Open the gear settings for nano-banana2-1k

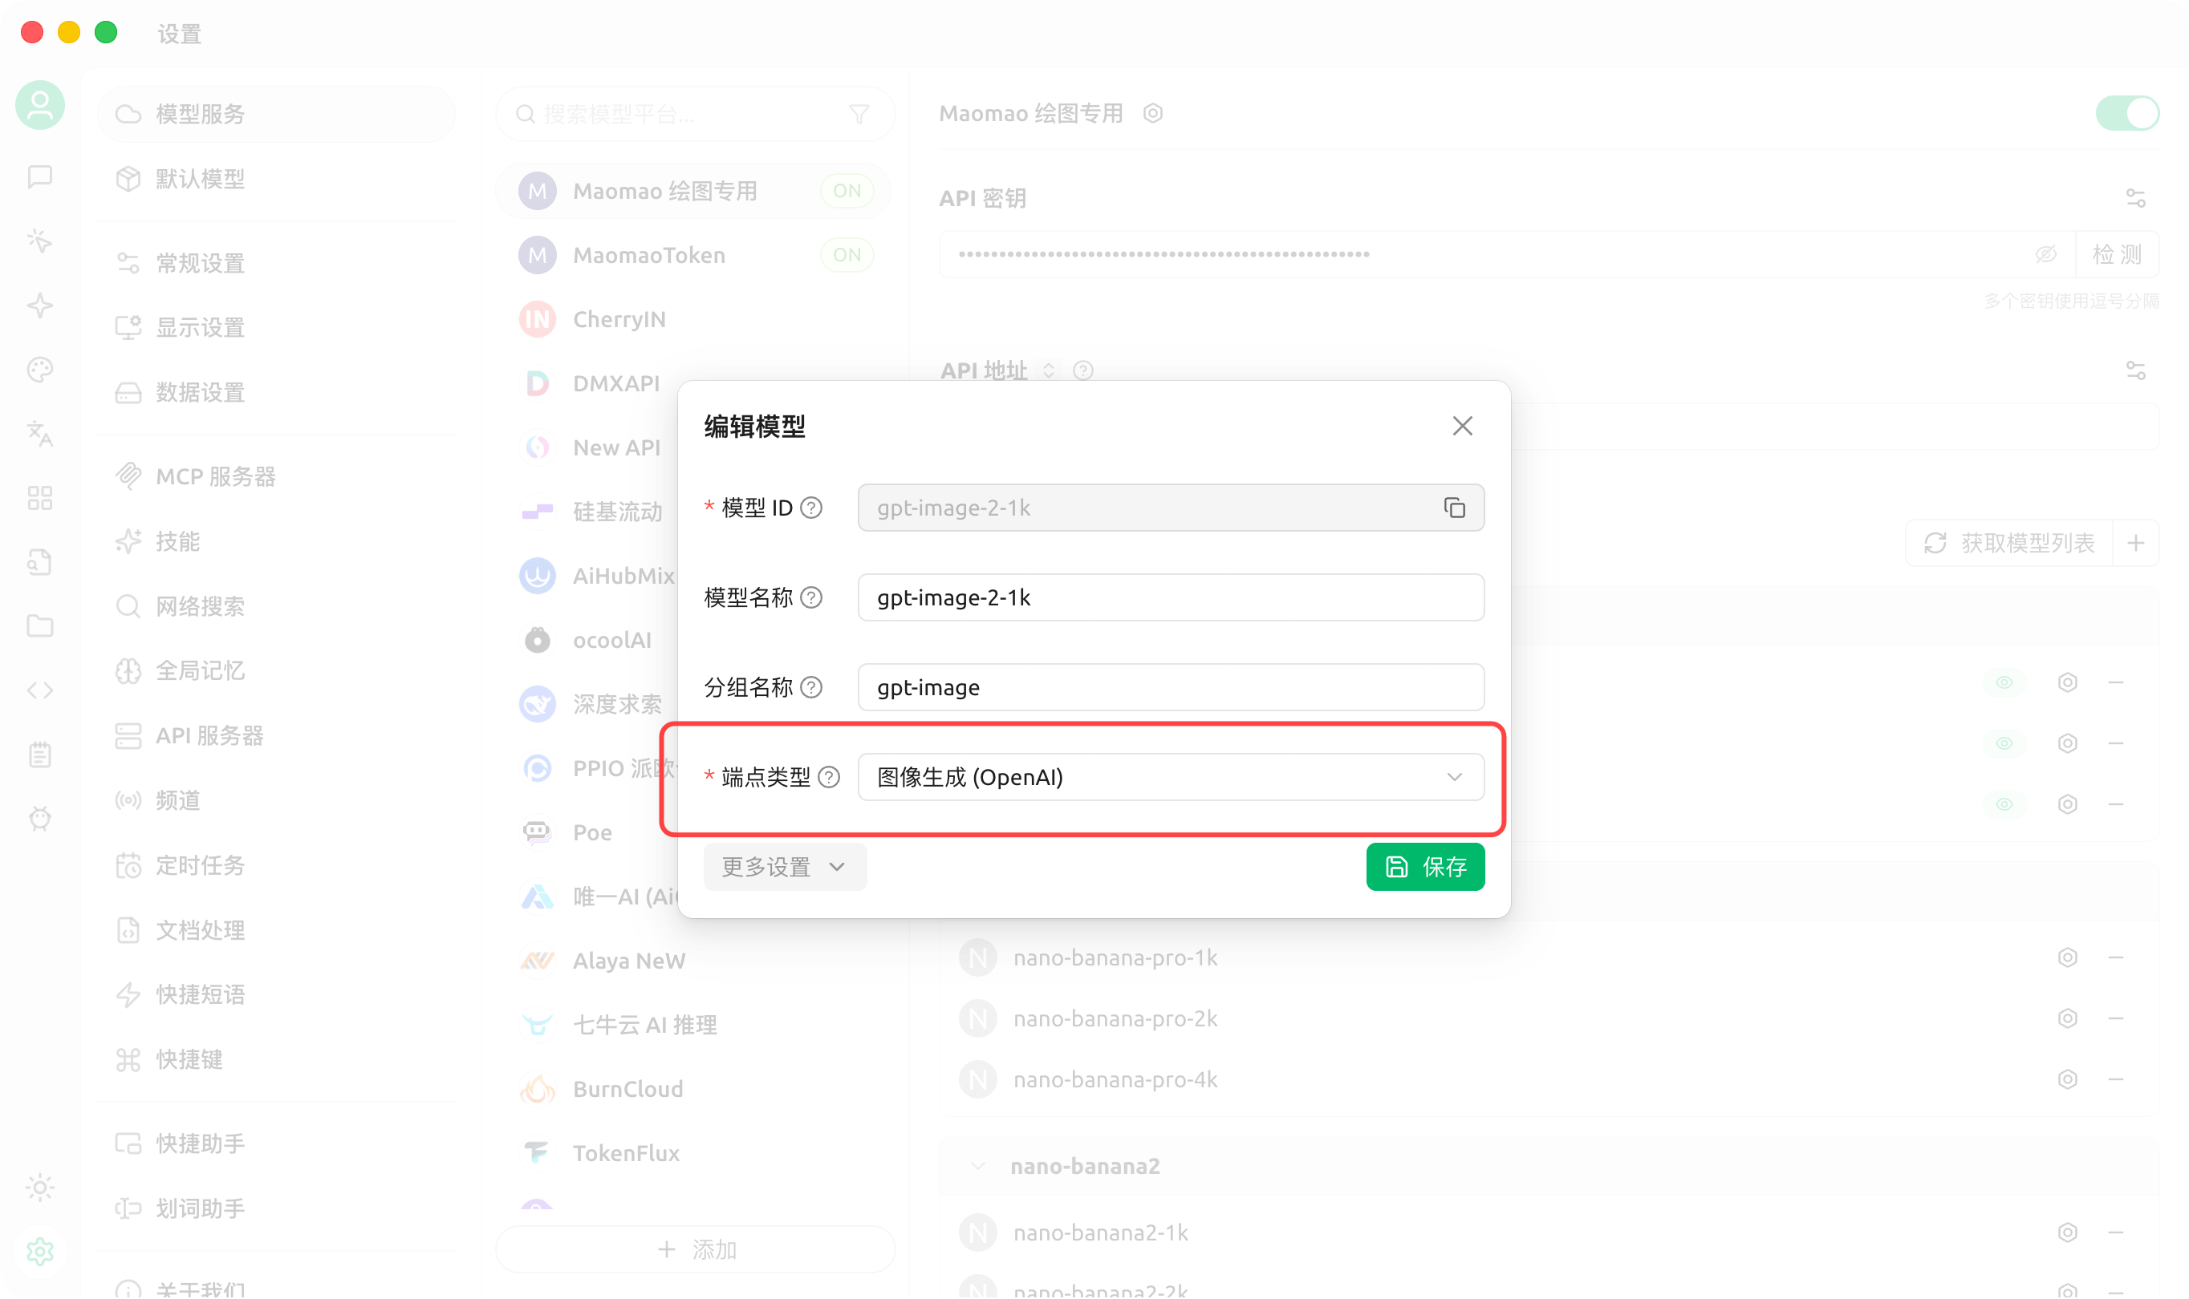coord(2067,1232)
